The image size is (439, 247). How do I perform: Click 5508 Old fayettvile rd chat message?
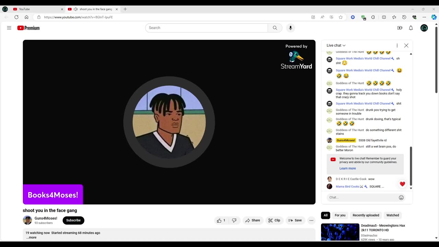coord(372,140)
